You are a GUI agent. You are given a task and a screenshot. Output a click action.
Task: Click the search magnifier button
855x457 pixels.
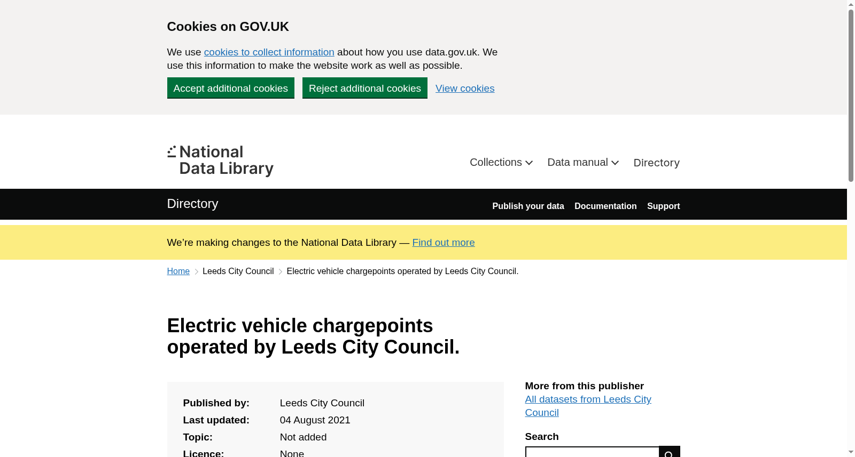[x=669, y=452]
